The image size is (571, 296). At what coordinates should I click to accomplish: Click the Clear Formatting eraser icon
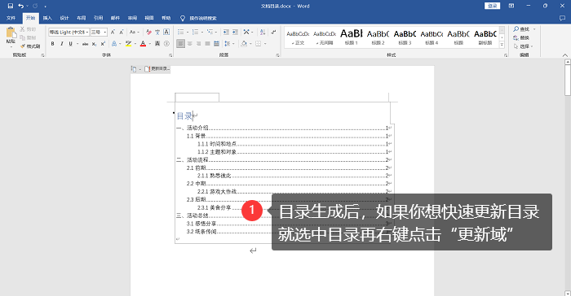pos(148,32)
